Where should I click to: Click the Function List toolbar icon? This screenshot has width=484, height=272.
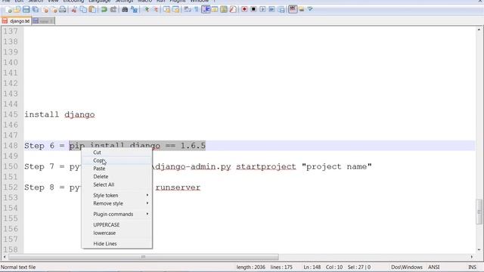pyautogui.click(x=233, y=10)
